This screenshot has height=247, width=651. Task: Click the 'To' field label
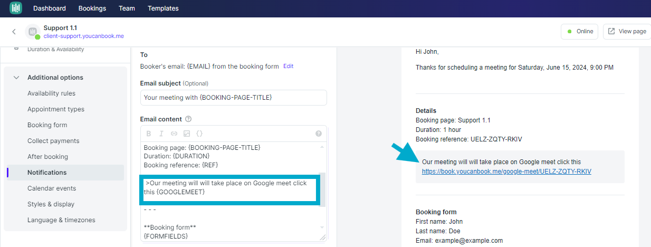[x=144, y=55]
